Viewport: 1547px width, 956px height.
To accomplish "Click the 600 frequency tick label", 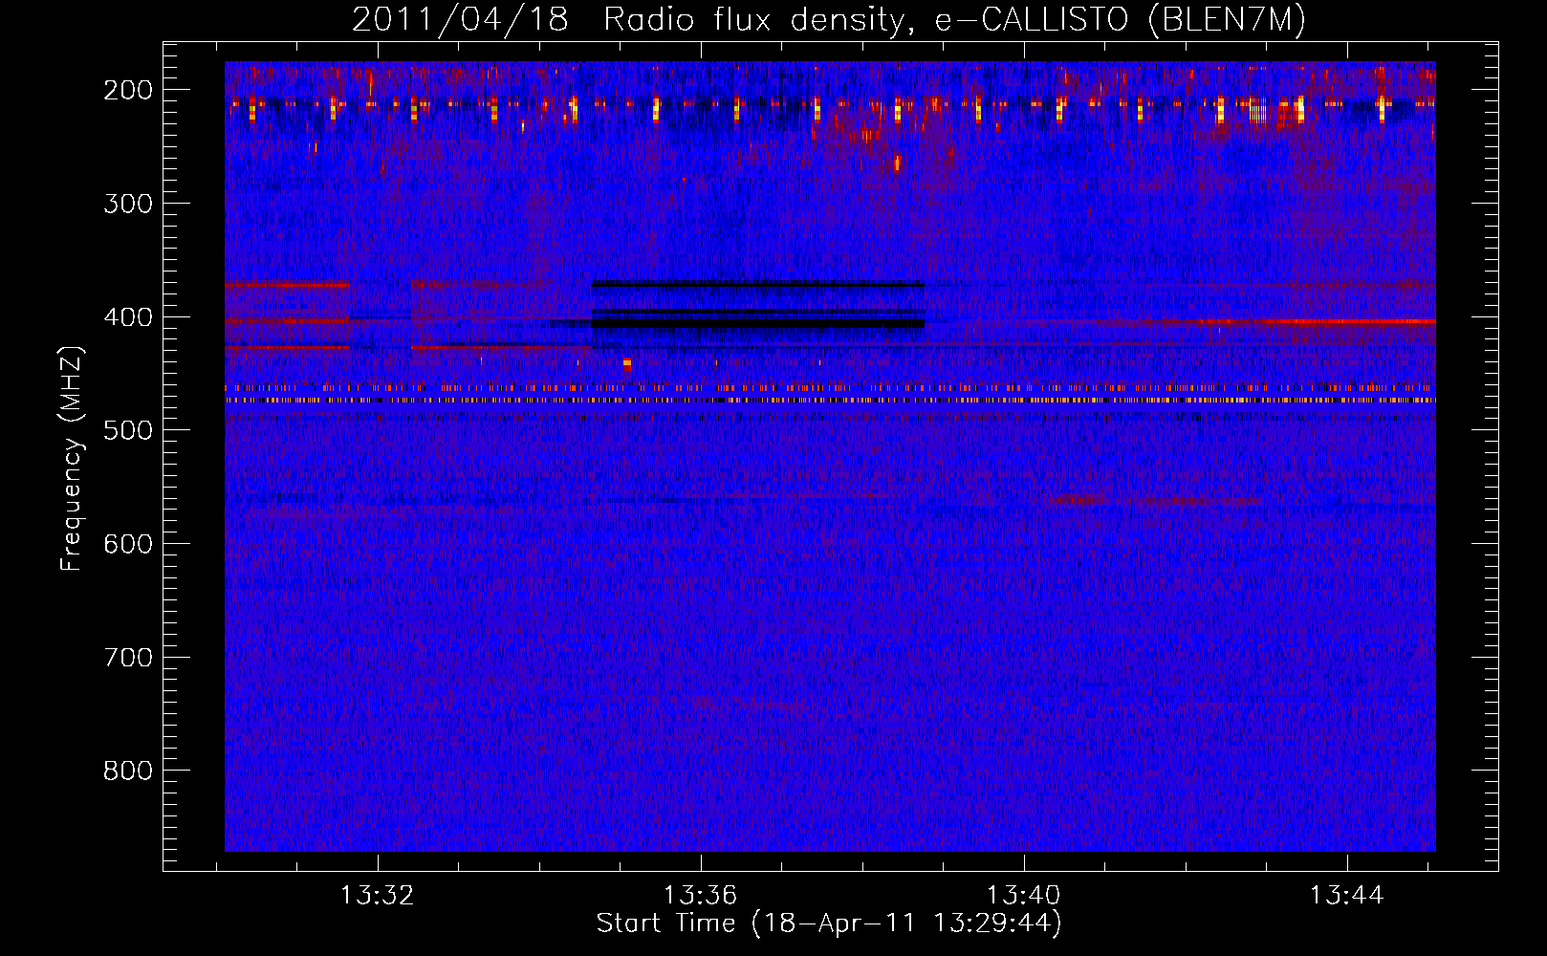I will click(128, 544).
